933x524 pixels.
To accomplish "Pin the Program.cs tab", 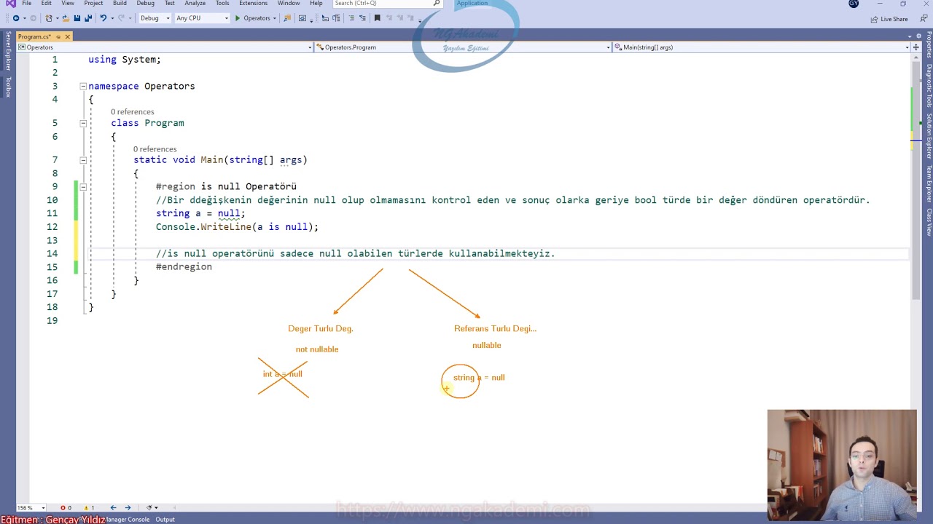I will pyautogui.click(x=58, y=37).
